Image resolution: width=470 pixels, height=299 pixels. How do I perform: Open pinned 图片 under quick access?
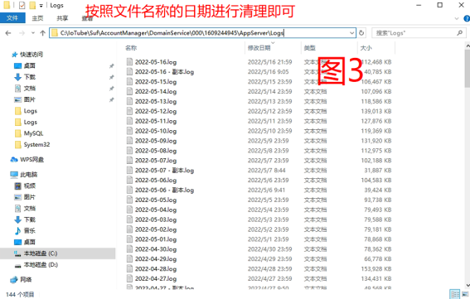pyautogui.click(x=29, y=99)
